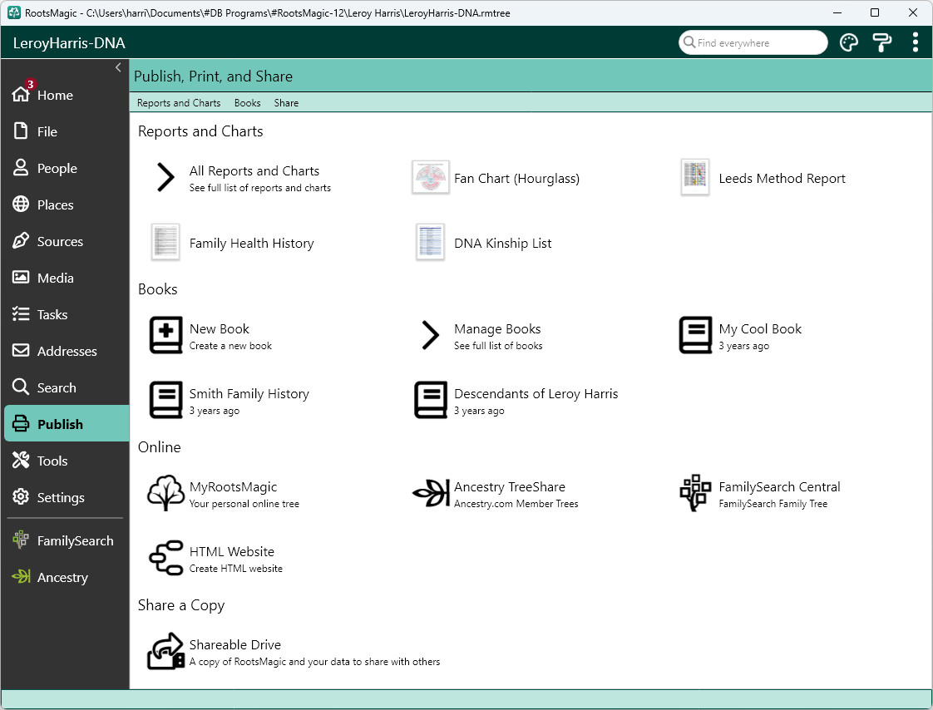
Task: Select the Tools wrench icon
Action: (21, 461)
